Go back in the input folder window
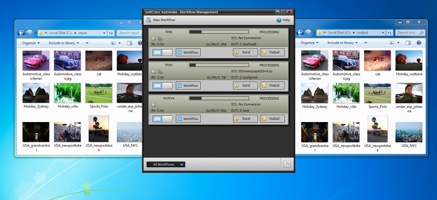This screenshot has height=200, width=437. pos(21,33)
